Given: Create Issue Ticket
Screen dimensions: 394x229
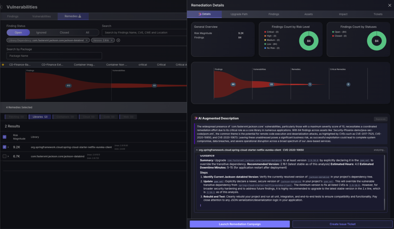Looking at the screenshot, I should point(342,224).
